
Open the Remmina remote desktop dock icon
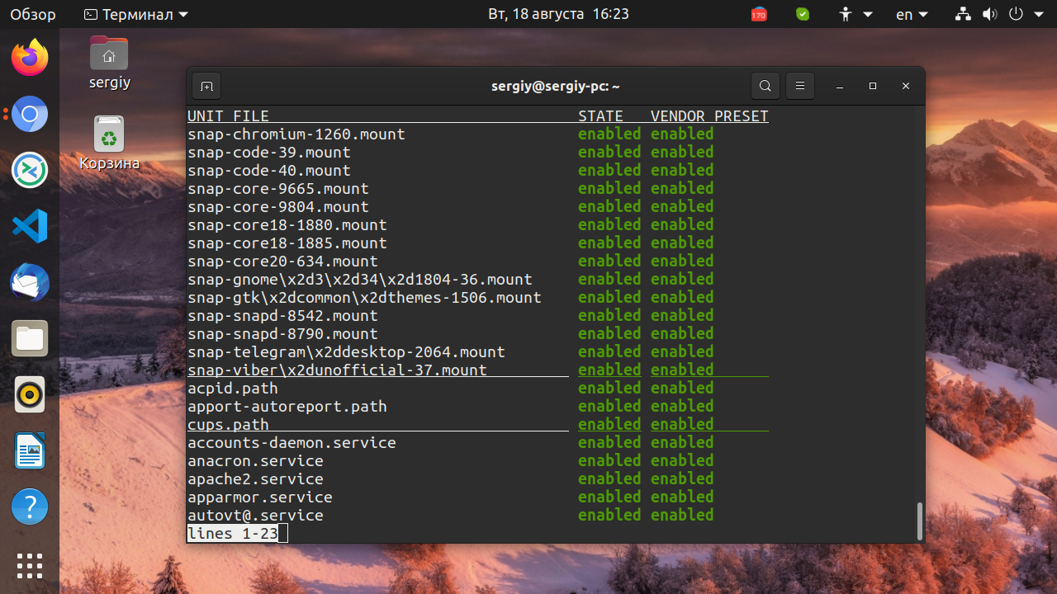point(30,170)
